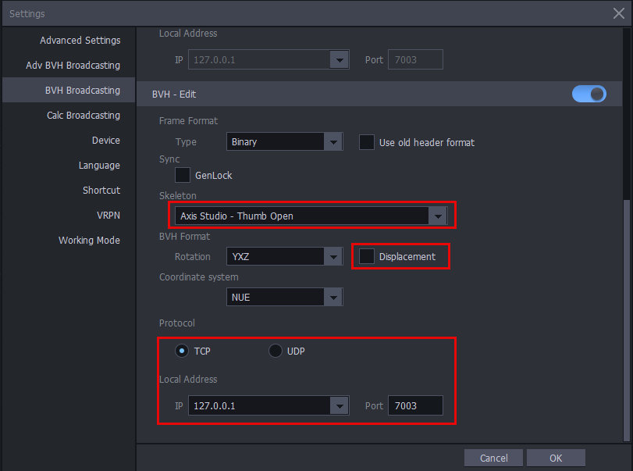Confirm settings with OK button

556,458
